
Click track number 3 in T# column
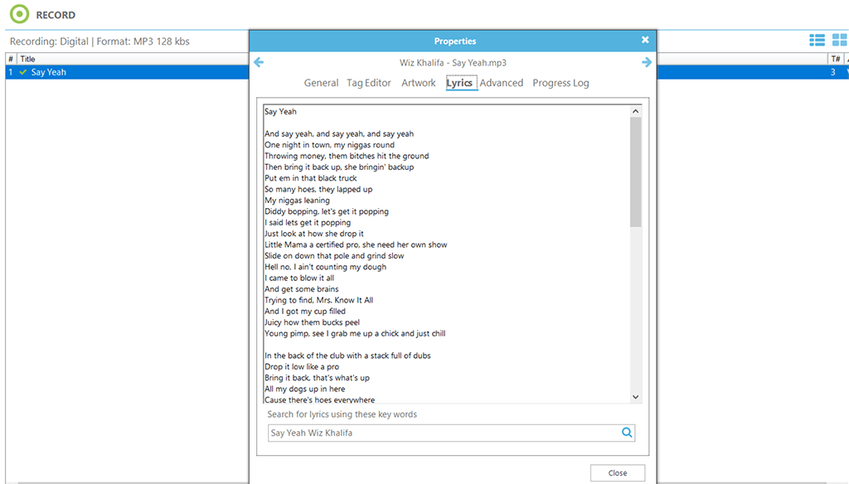click(832, 72)
